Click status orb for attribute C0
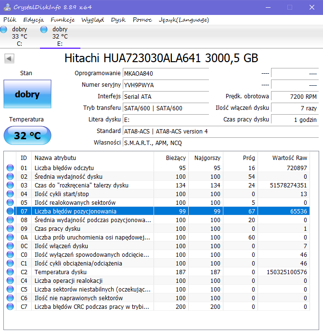 point(10,254)
